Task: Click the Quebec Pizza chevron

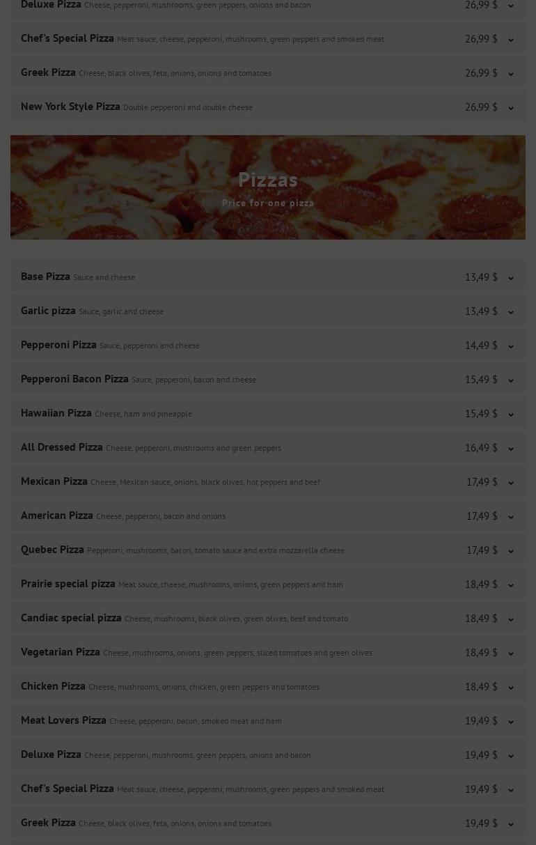Action: tap(510, 551)
